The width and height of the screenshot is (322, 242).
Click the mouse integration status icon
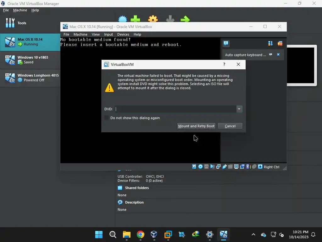254,167
